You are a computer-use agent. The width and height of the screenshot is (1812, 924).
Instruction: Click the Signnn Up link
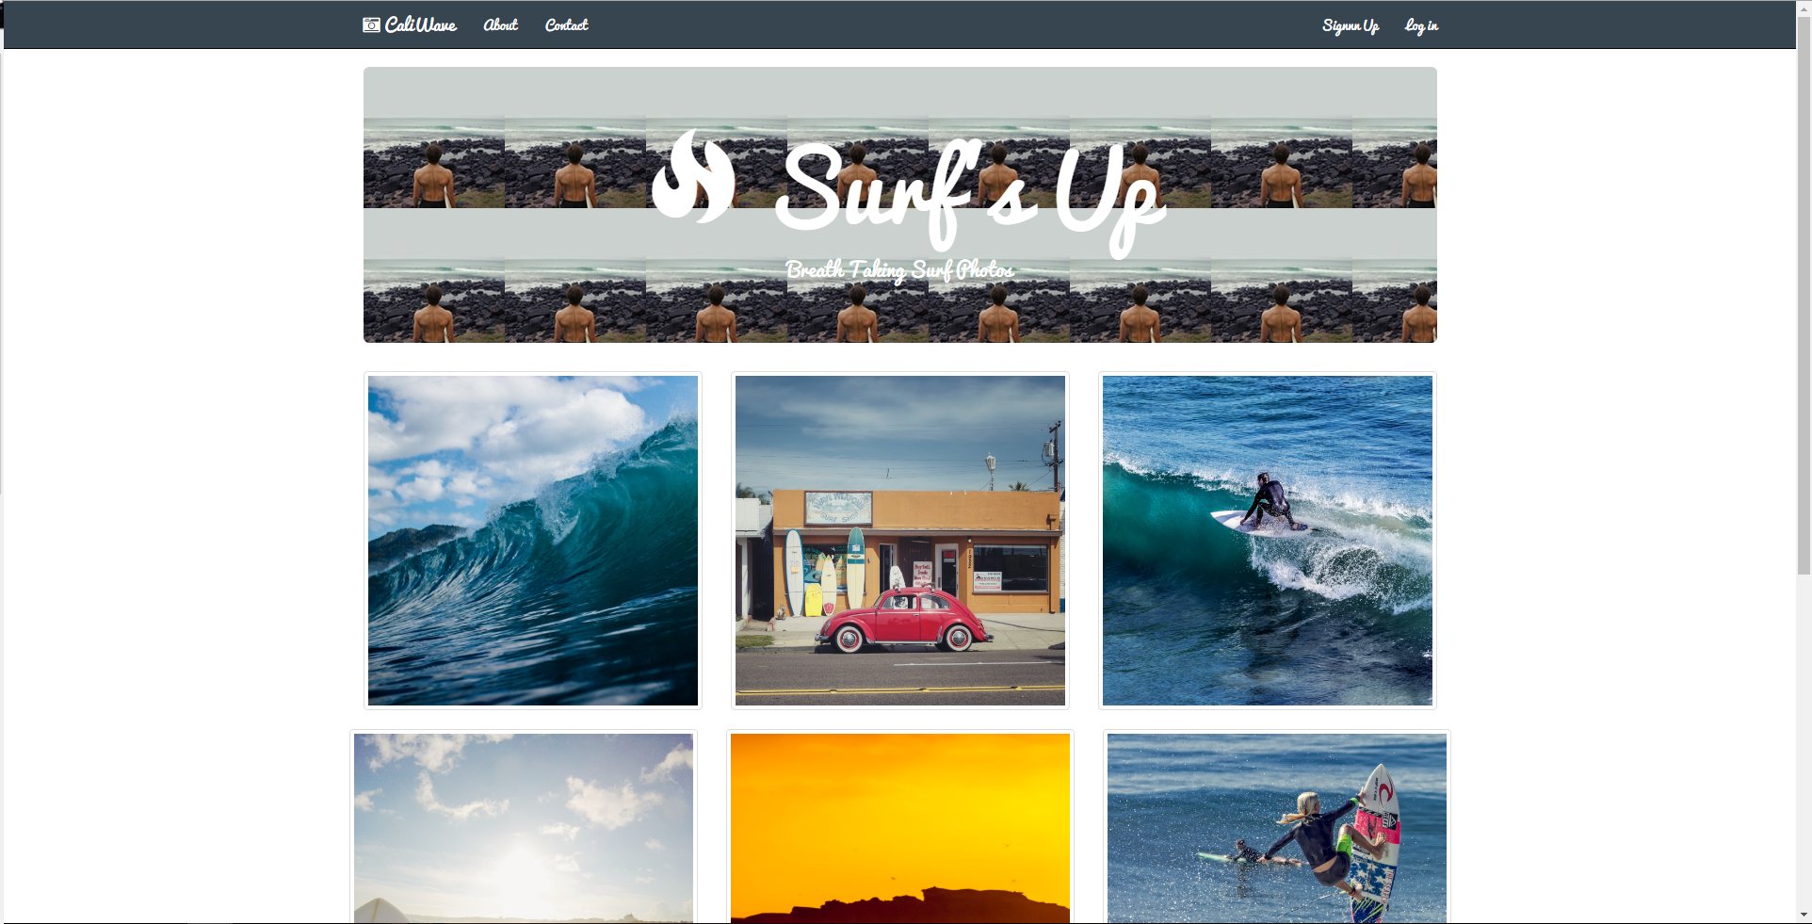(x=1350, y=26)
